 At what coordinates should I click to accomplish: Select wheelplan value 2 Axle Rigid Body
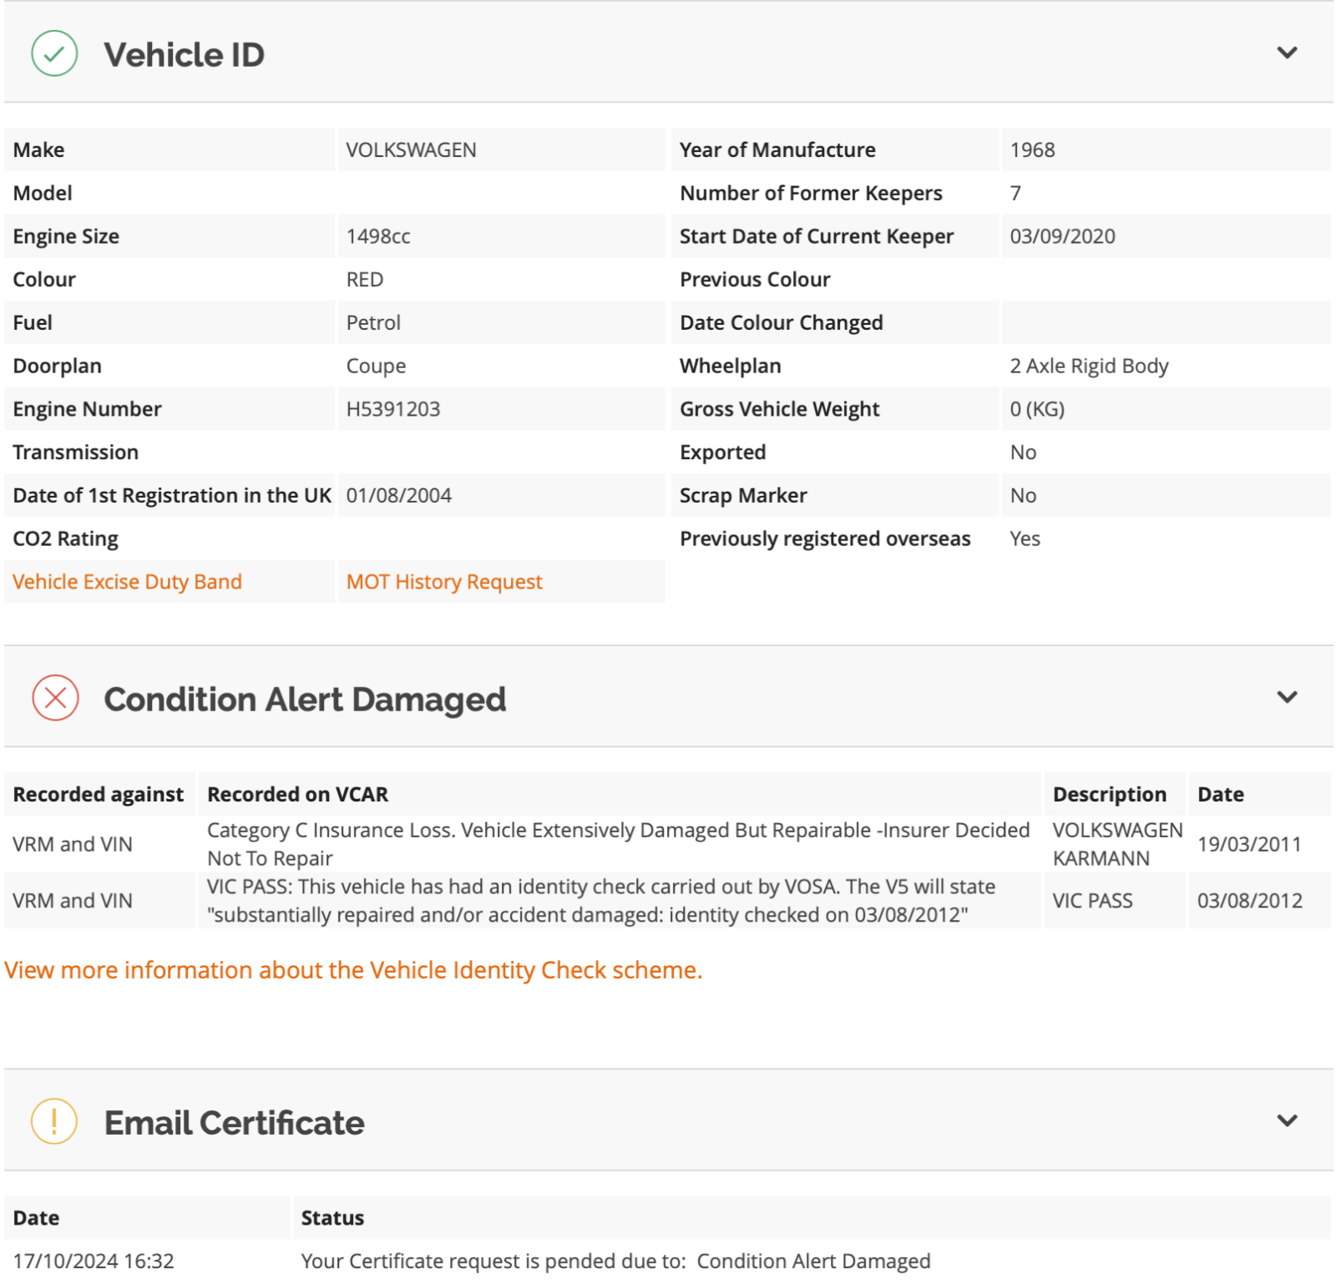[1089, 366]
